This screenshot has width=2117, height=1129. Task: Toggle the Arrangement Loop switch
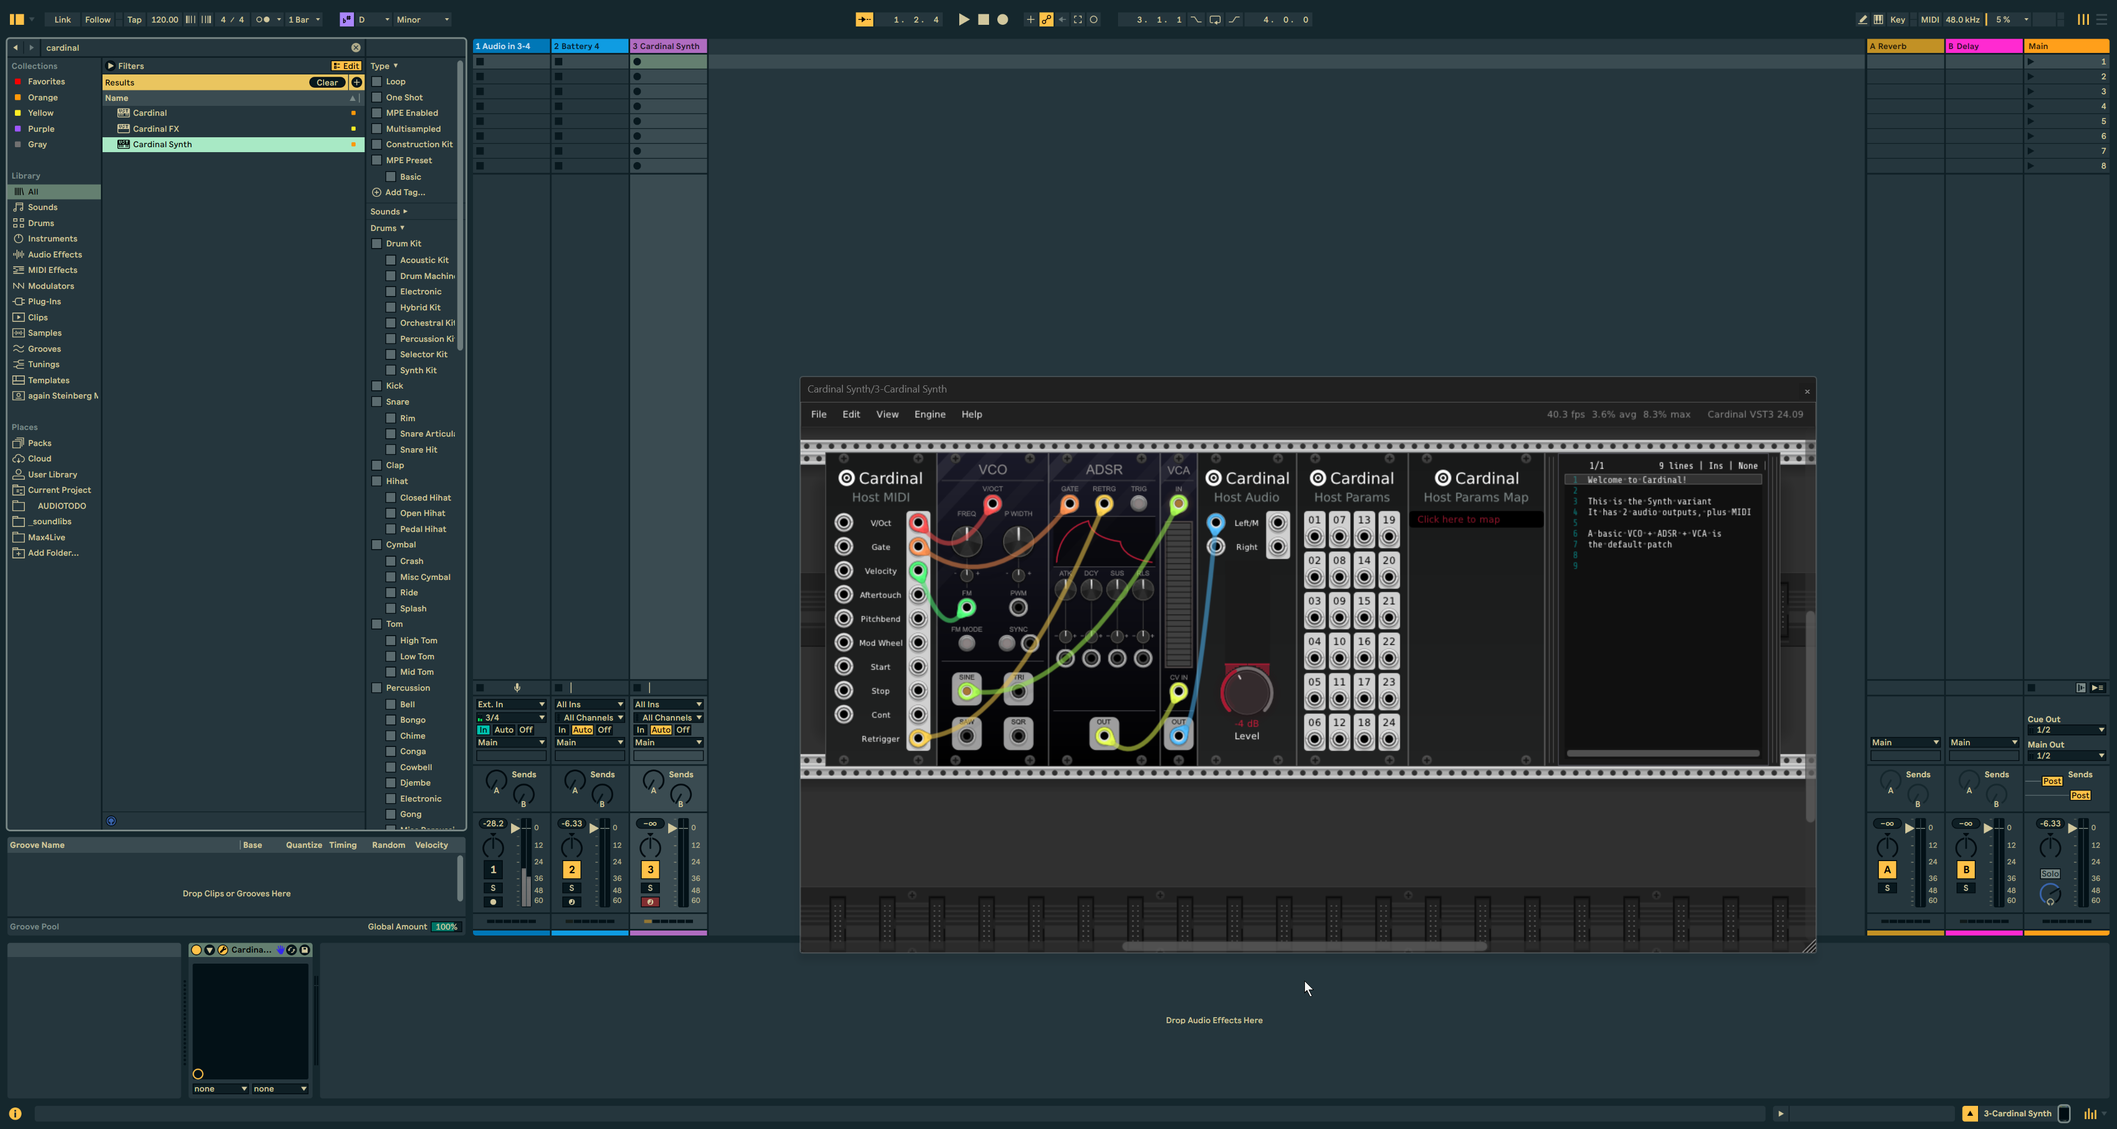point(1215,19)
